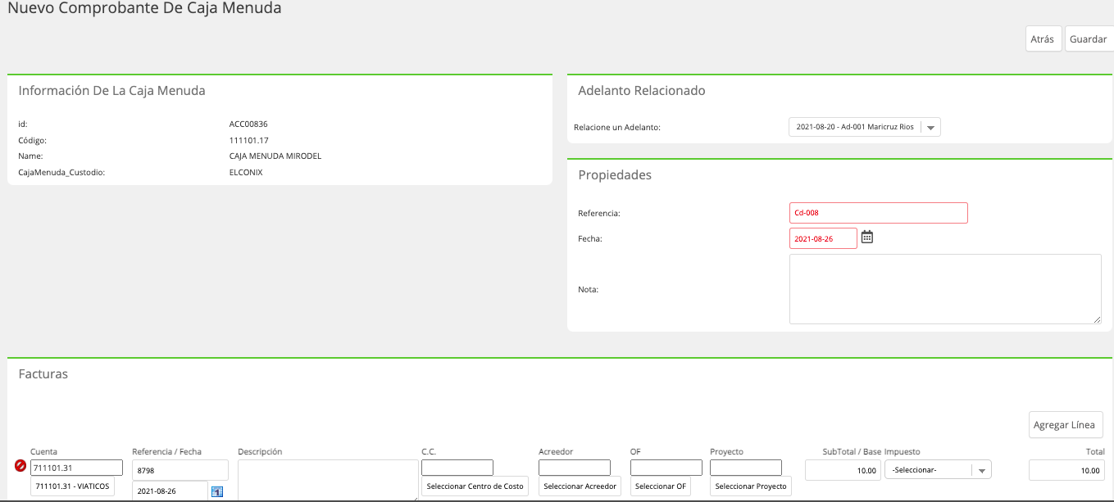
Task: Focus the OF input field
Action: point(666,468)
